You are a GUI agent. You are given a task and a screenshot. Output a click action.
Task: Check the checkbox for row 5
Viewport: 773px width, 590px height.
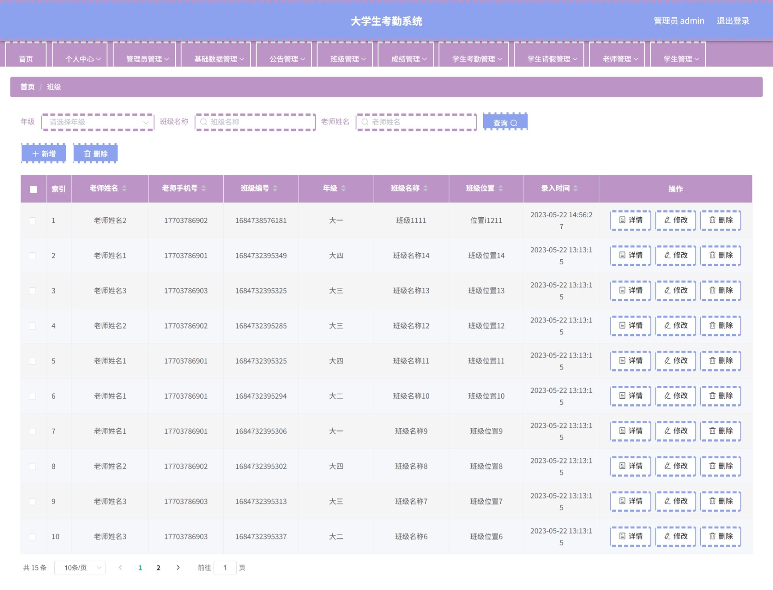pos(32,361)
